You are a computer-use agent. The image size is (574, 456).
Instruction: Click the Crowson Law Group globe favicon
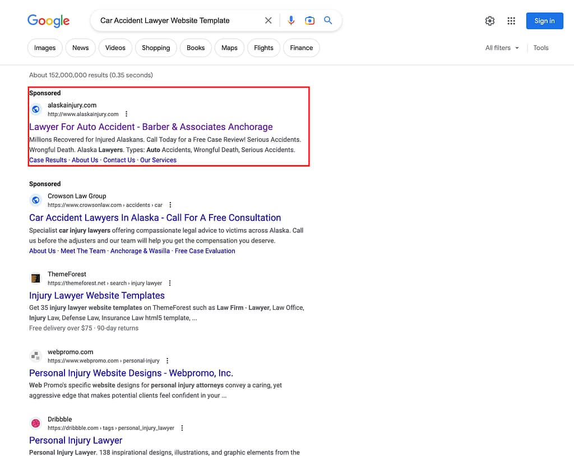(36, 200)
